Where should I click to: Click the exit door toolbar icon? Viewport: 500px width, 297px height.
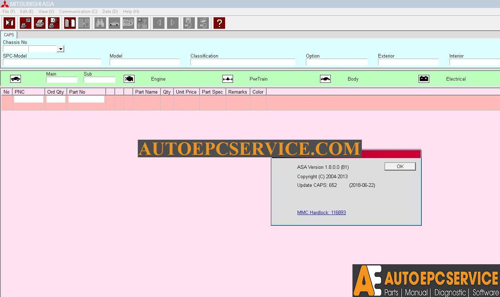(x=9, y=23)
